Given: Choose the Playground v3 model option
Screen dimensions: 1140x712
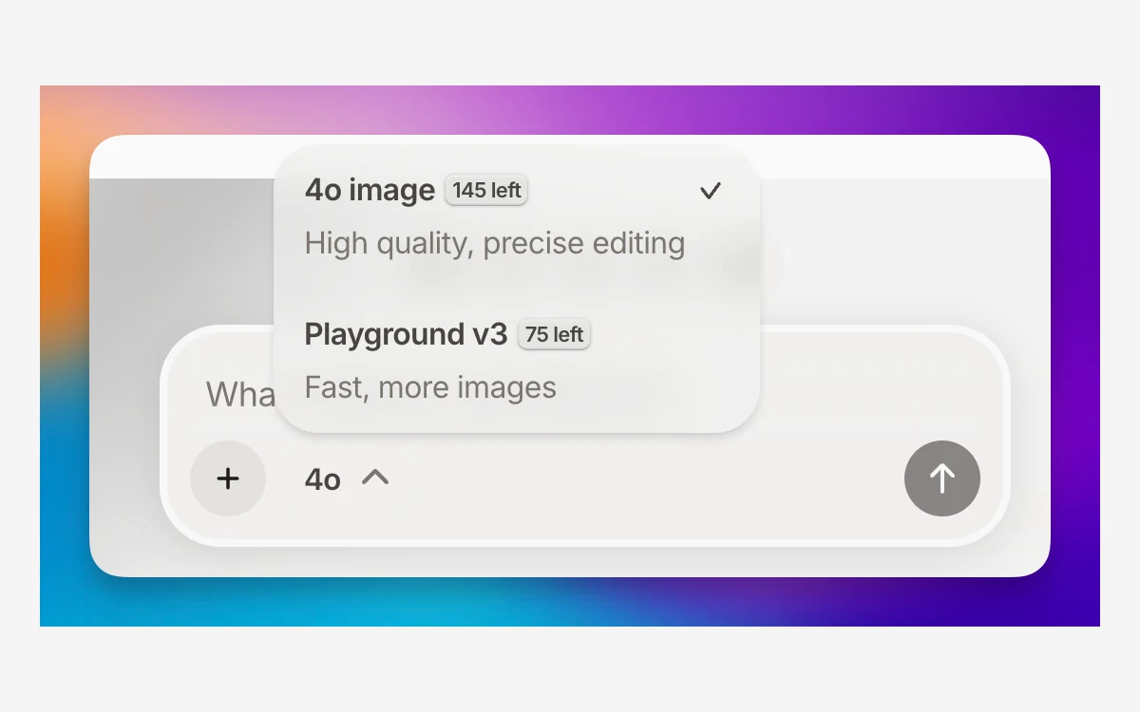Looking at the screenshot, I should point(516,361).
